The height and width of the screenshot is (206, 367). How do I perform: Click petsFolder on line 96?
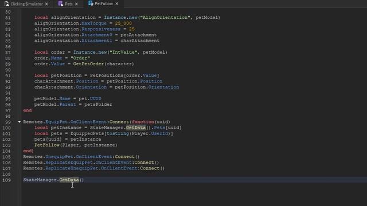click(x=98, y=104)
